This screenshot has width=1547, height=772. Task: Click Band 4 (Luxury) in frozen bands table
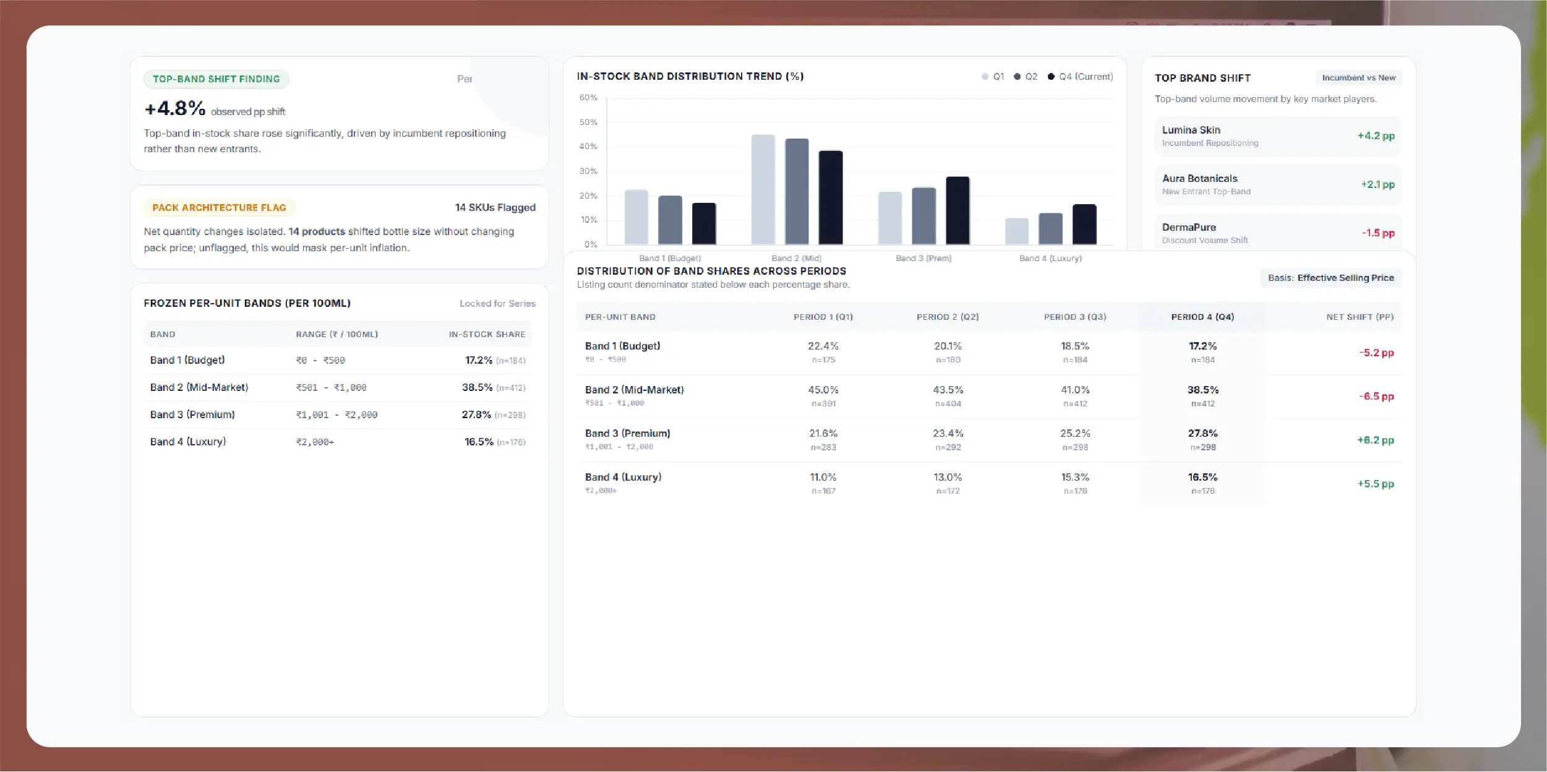188,442
